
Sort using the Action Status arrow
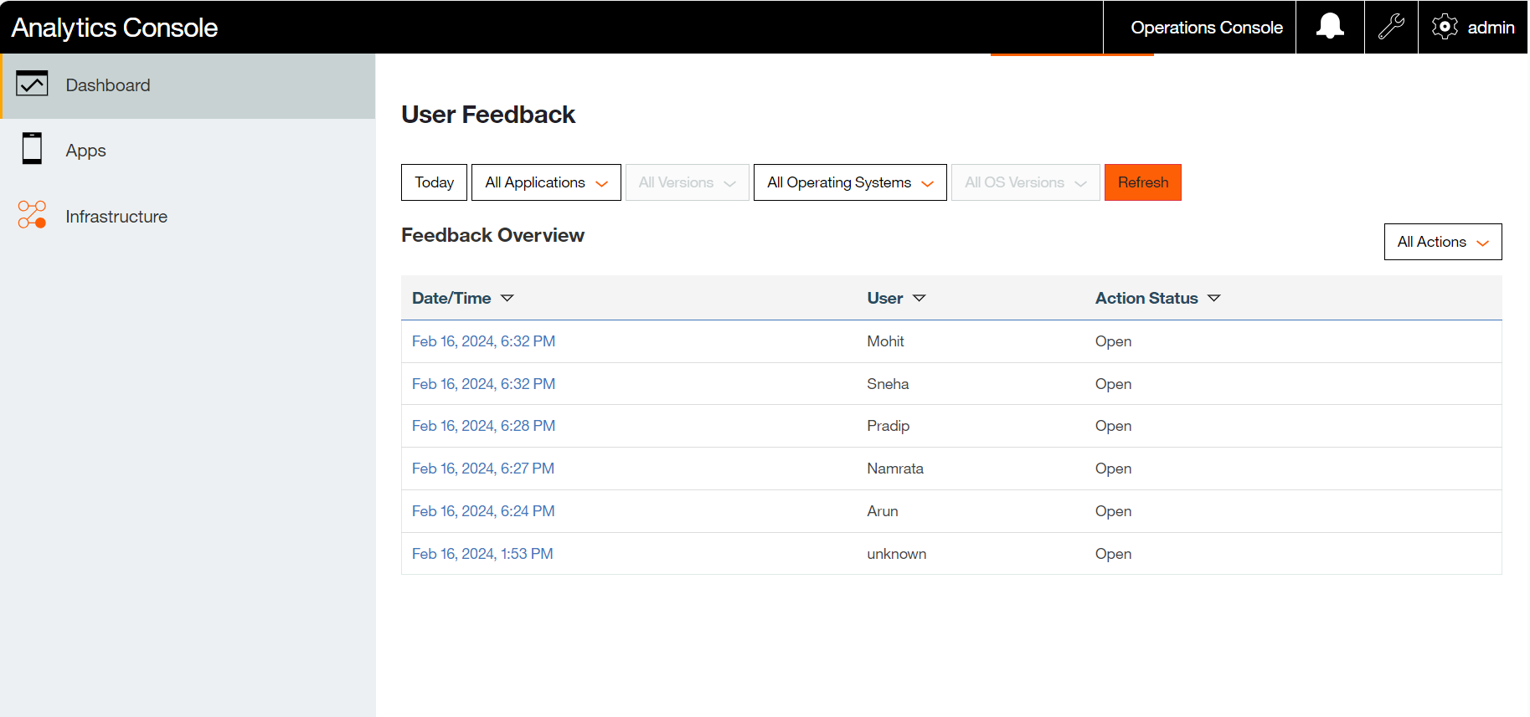tap(1213, 298)
